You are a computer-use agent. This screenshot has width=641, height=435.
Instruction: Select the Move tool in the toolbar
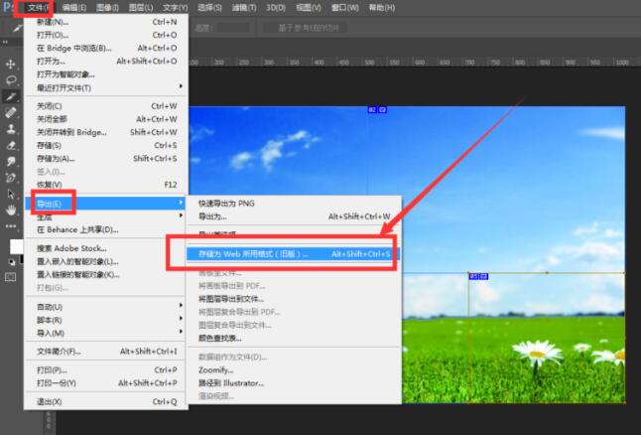[x=11, y=64]
